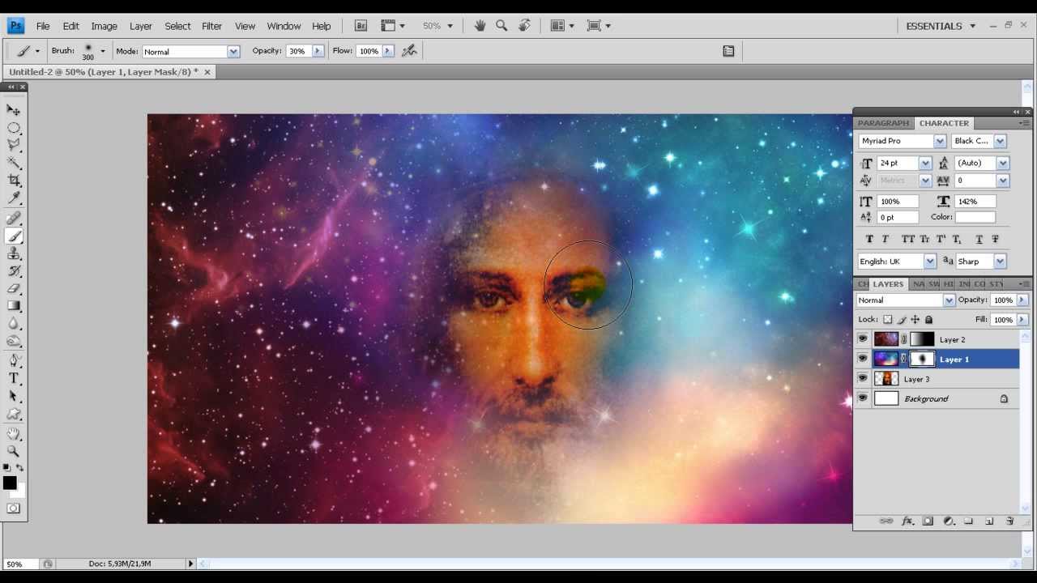Select the Blur tool
The image size is (1037, 583).
pos(14,323)
